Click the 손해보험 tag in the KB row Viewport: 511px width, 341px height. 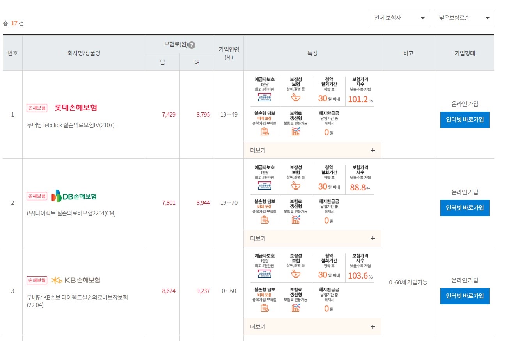(x=37, y=280)
